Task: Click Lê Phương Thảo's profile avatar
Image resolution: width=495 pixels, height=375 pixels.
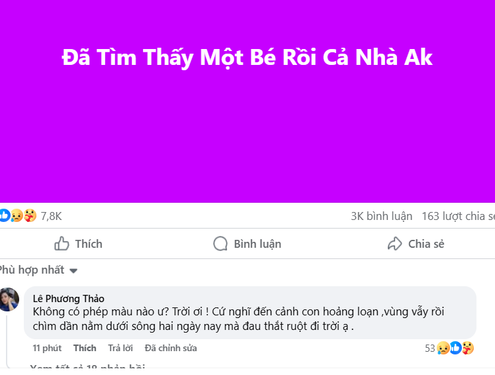Action: click(9, 299)
